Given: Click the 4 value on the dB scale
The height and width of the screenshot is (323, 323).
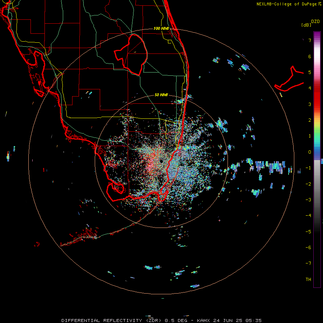Looking at the screenshot, I should pos(310,88).
